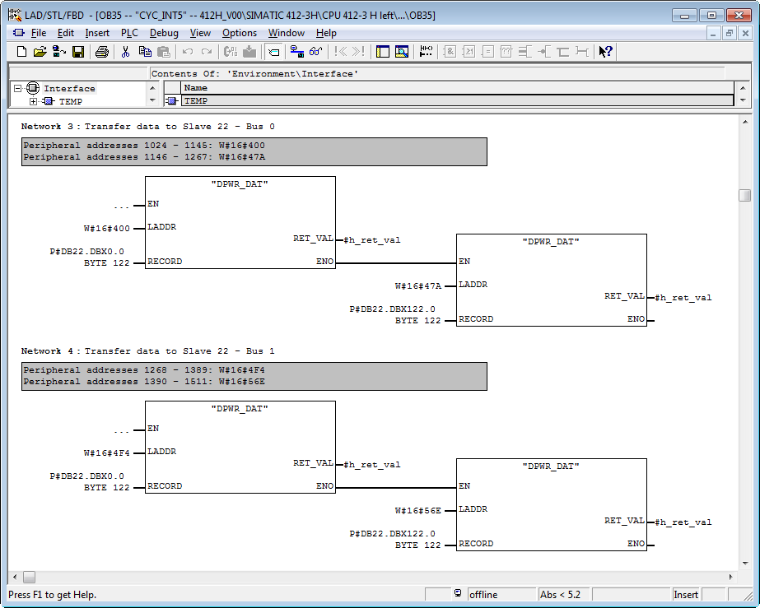Open the Debug menu
Viewport: 760px width, 608px height.
[x=164, y=33]
